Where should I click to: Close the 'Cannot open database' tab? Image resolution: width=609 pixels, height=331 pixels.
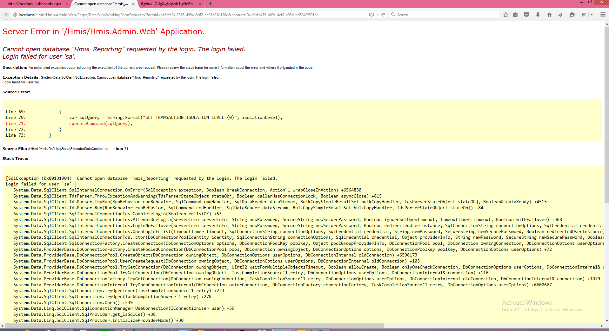(133, 4)
